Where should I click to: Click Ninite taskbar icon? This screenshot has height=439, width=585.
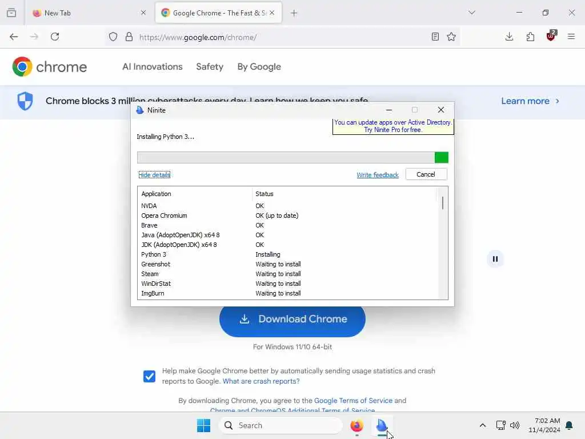(x=382, y=425)
